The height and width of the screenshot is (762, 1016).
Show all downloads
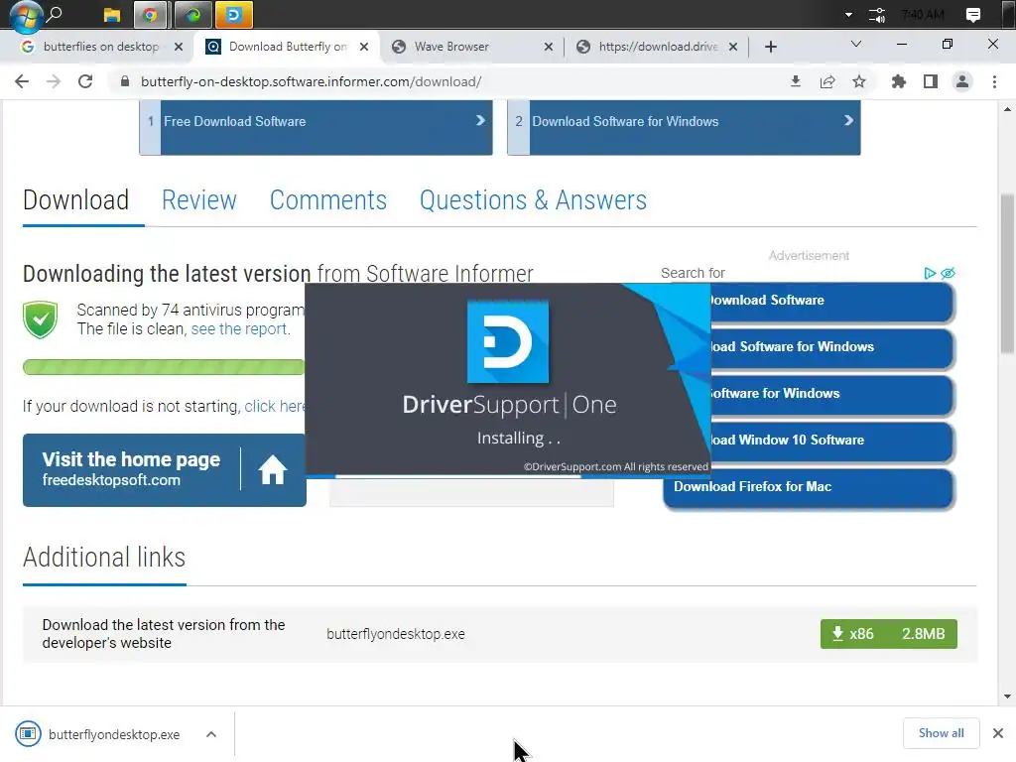tap(941, 733)
